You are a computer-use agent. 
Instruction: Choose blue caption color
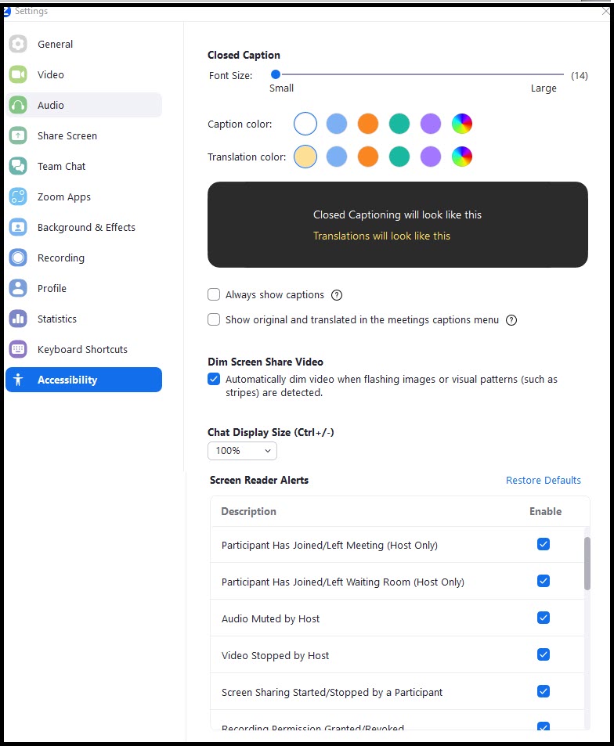[337, 124]
